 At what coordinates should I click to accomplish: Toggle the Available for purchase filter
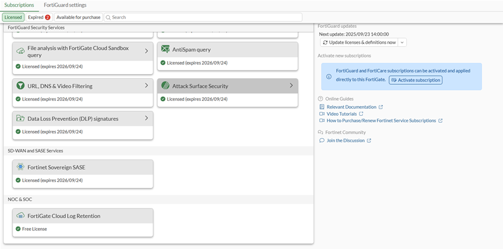78,17
